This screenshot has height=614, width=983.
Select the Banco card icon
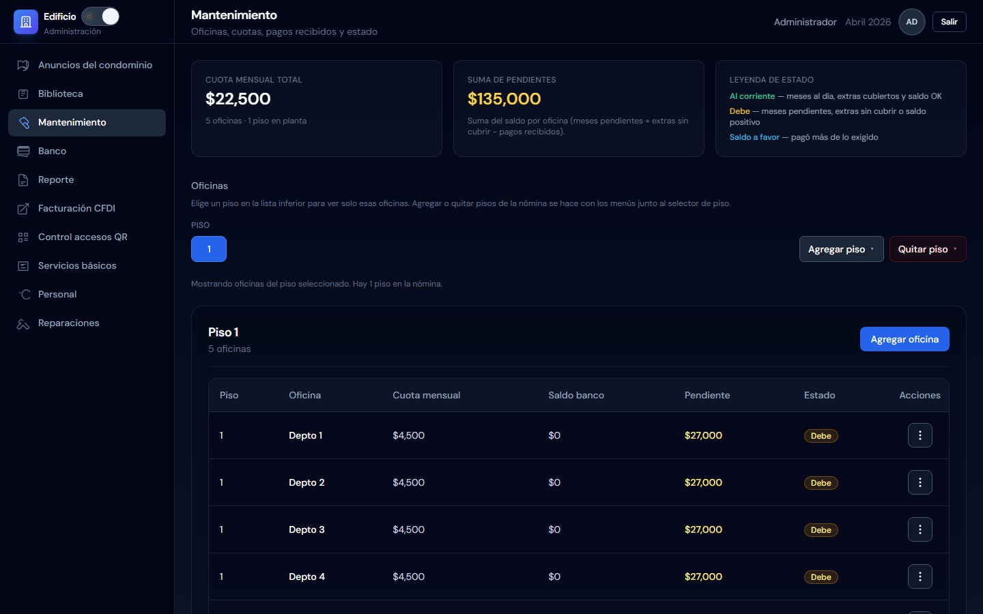click(23, 151)
